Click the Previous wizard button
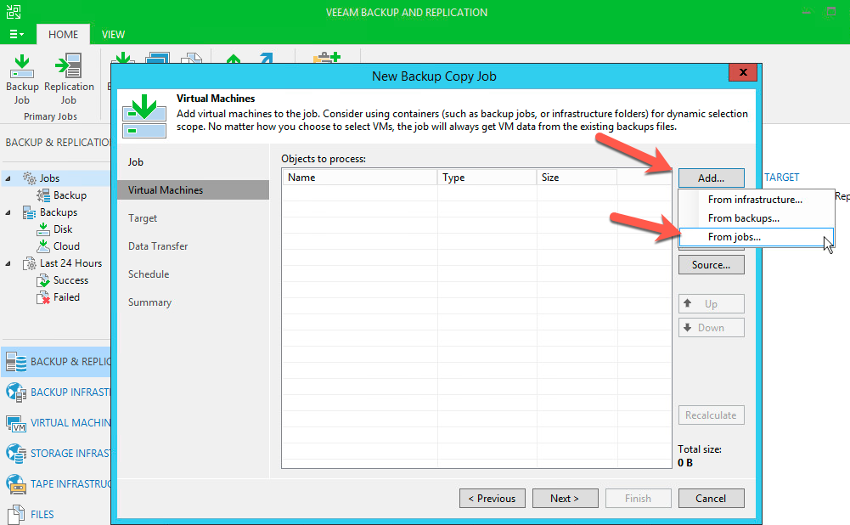This screenshot has height=525, width=850. [x=493, y=499]
